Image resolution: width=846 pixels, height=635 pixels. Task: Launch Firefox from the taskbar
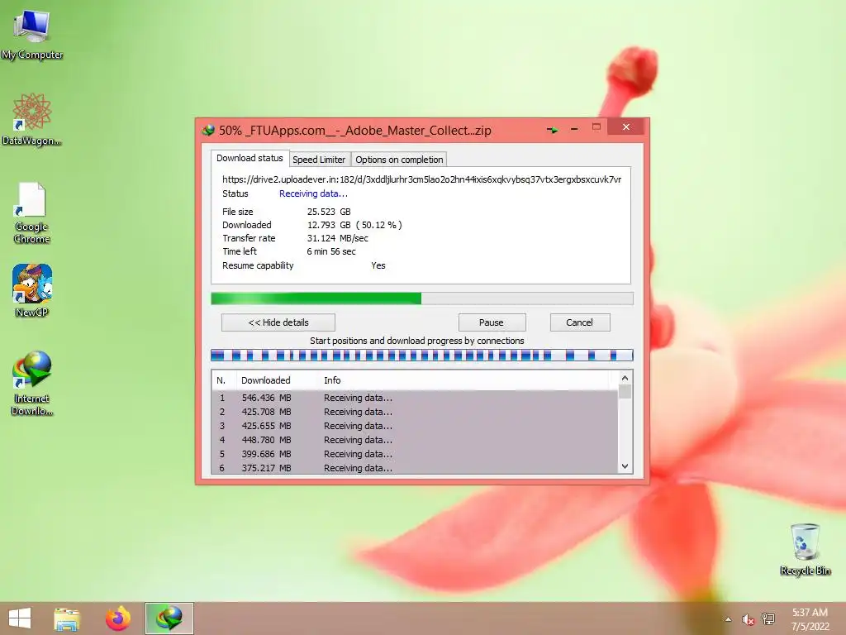click(117, 618)
